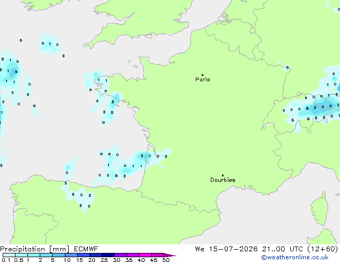The height and width of the screenshot is (262, 340).
Task: Click the 21.00 UTC time text
Action: point(282,249)
